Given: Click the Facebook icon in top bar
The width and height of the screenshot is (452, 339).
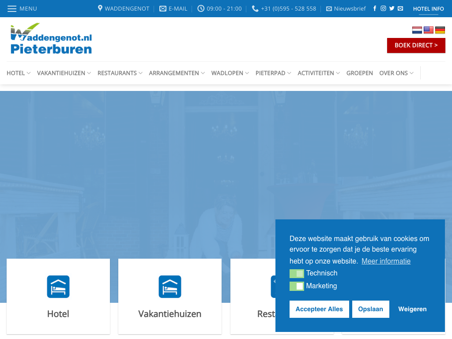Looking at the screenshot, I should click(375, 8).
